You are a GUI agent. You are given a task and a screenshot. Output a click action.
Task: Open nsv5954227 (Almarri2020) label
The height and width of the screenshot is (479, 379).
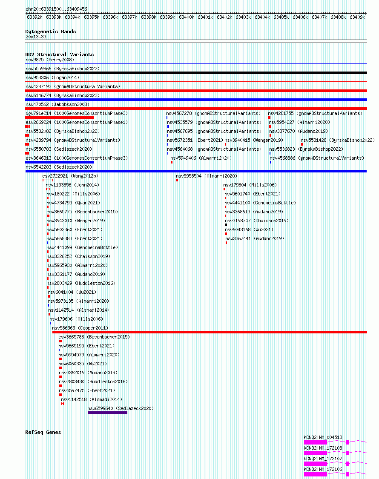coord(299,122)
